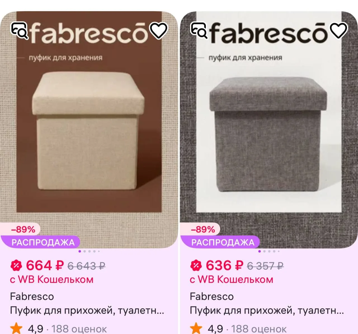Tap similar-image search icon on gray pouf
The width and height of the screenshot is (358, 334).
coord(199,30)
